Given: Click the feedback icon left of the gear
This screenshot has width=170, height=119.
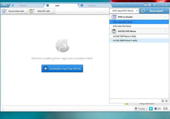Looking at the screenshot, I should pyautogui.click(x=146, y=5).
